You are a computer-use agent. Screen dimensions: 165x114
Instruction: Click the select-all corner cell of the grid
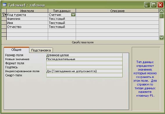coord(4,11)
